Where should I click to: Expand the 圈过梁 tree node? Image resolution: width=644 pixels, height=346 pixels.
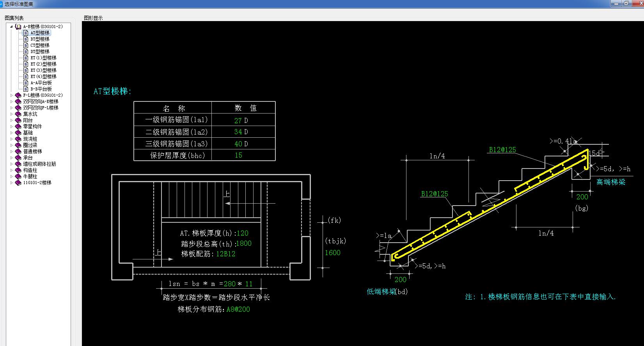point(11,145)
